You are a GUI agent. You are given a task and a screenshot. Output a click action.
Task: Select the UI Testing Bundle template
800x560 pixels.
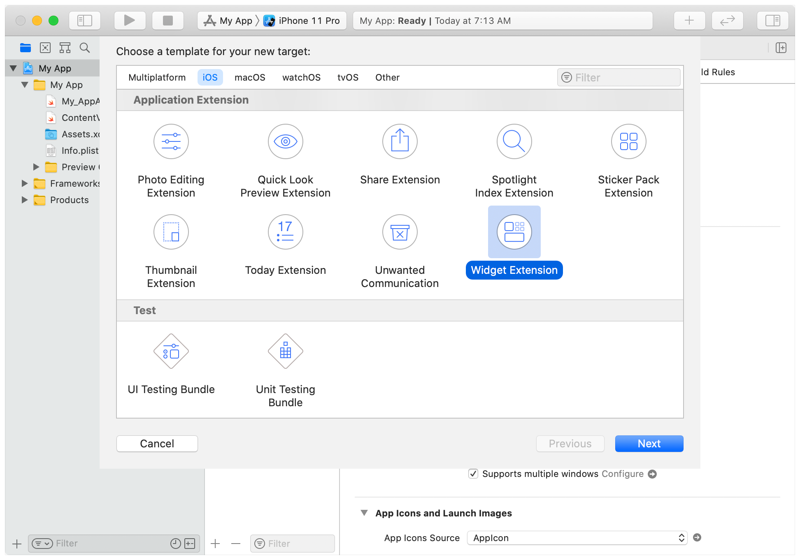tap(171, 364)
